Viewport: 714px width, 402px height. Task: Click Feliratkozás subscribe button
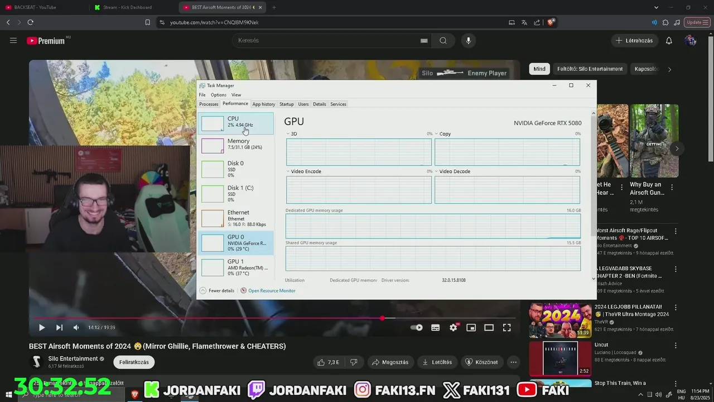pyautogui.click(x=134, y=362)
